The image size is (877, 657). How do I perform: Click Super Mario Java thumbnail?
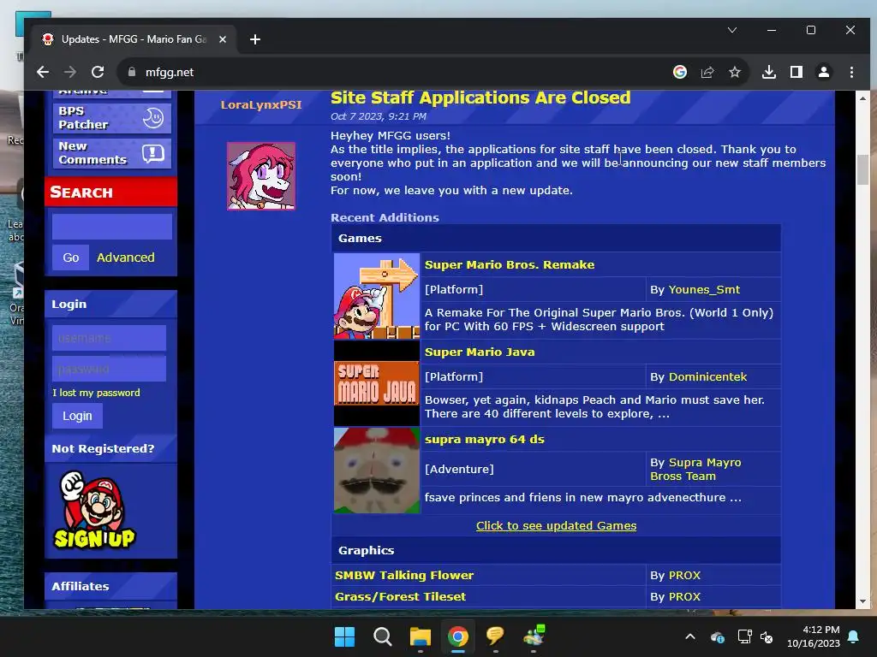pyautogui.click(x=377, y=383)
